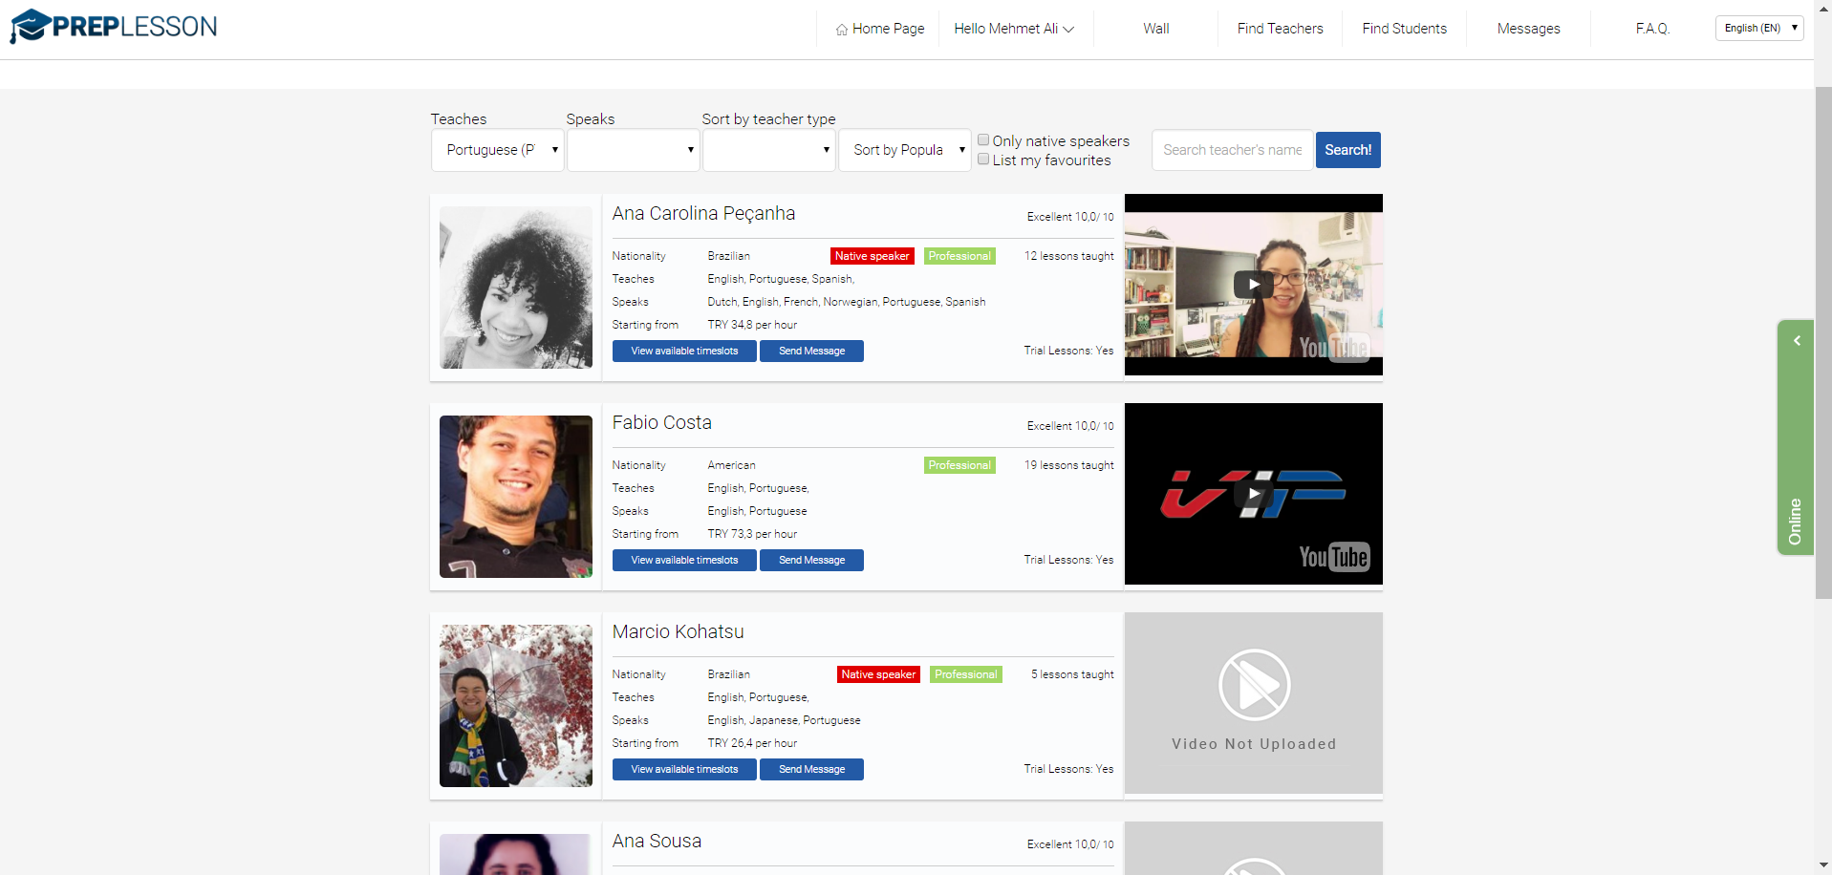
Task: Click Marcio Kohatsu's Video Not Uploaded placeholder
Action: 1253,703
